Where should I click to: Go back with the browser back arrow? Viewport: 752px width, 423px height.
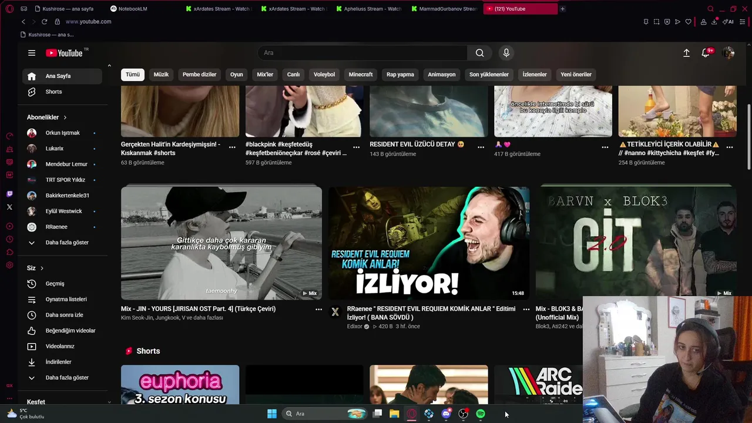[23, 22]
